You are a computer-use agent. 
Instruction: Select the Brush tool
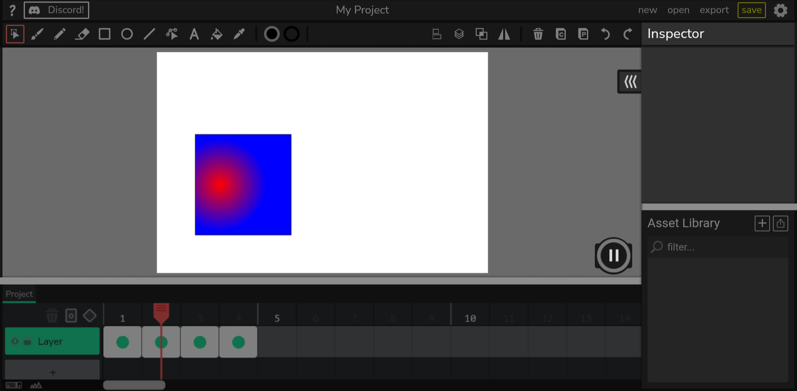(37, 34)
